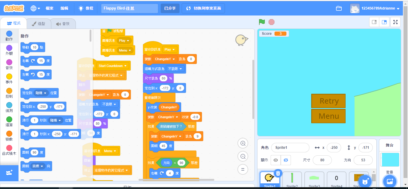408x189 pixels.
Task: Switch to small stage layout
Action: click(x=374, y=22)
